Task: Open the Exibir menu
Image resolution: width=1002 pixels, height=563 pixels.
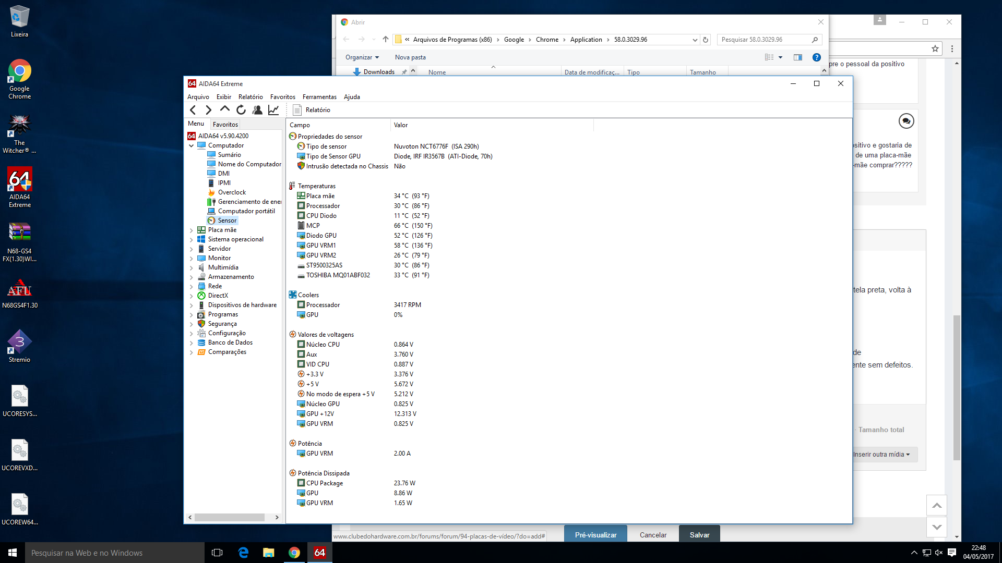Action: click(x=224, y=97)
